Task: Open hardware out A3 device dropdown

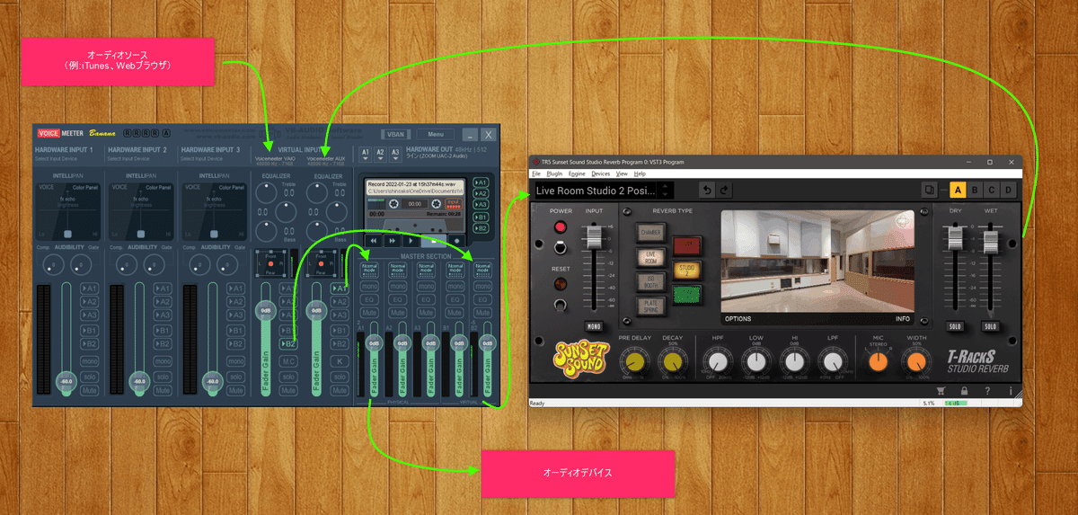Action: 394,154
